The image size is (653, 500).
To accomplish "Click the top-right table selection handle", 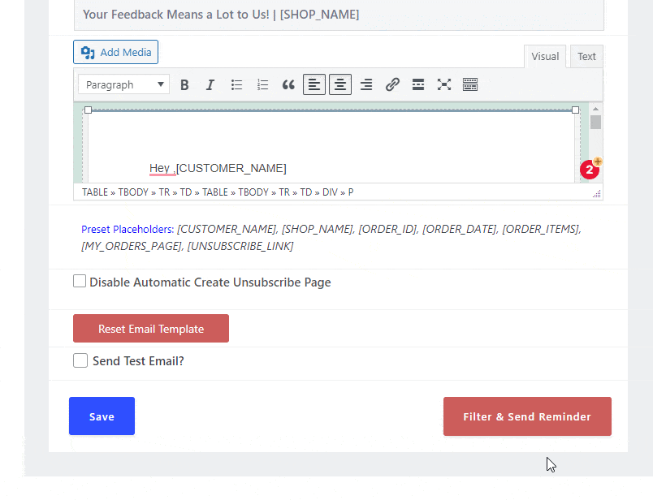I will click(x=575, y=110).
